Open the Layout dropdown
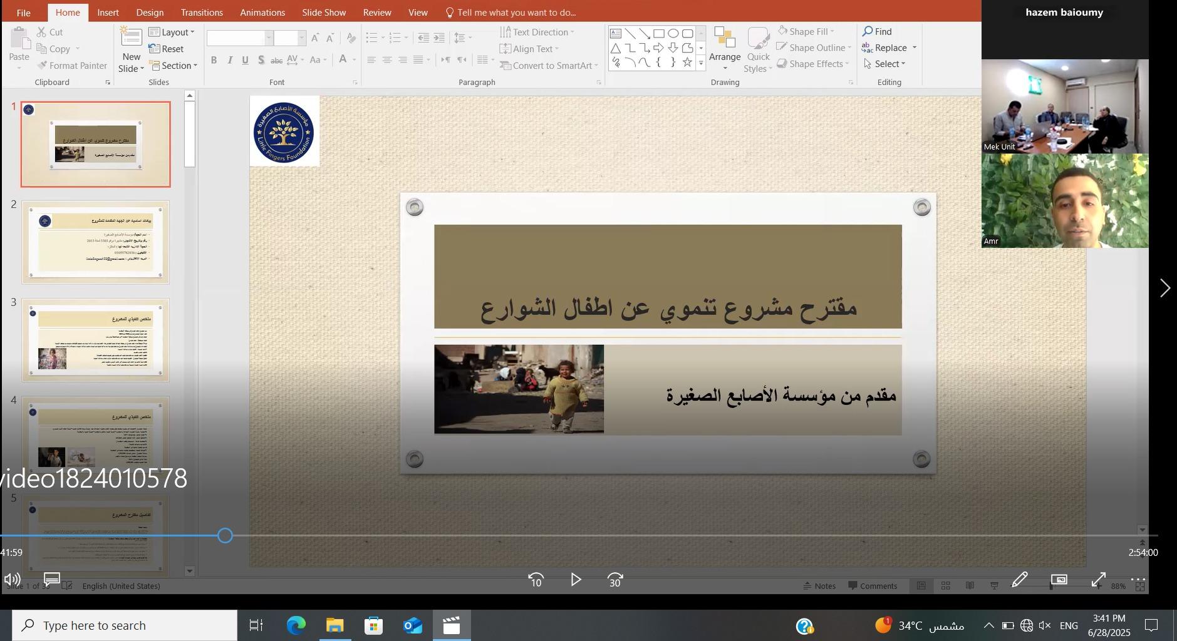 tap(172, 33)
